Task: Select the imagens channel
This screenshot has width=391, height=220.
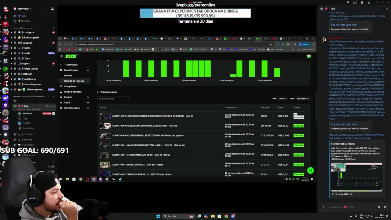Action: 34,43
